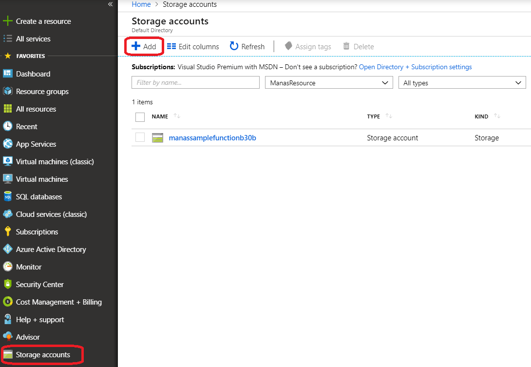Sort by the KIND column arrows
531x367 pixels.
pyautogui.click(x=497, y=116)
